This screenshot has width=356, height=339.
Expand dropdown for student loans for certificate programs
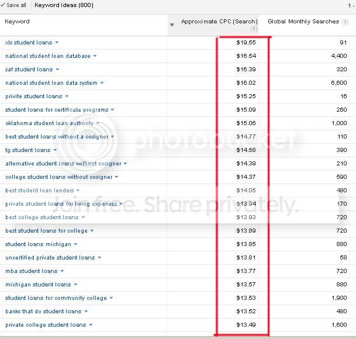point(112,110)
